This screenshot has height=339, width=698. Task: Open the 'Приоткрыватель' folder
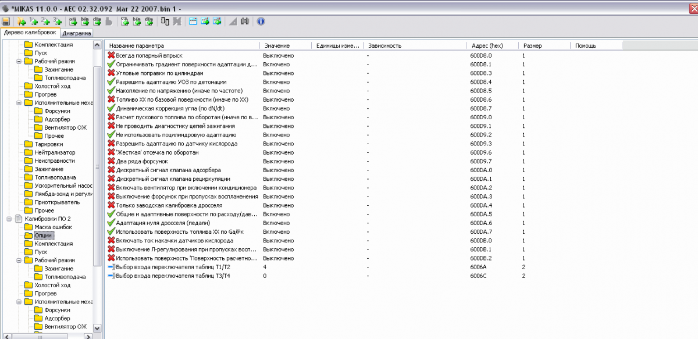click(x=52, y=202)
